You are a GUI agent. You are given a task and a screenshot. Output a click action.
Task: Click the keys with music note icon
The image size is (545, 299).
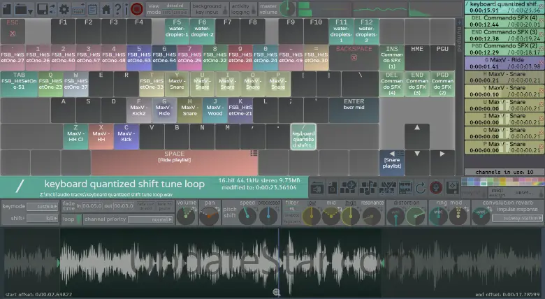coord(368,188)
